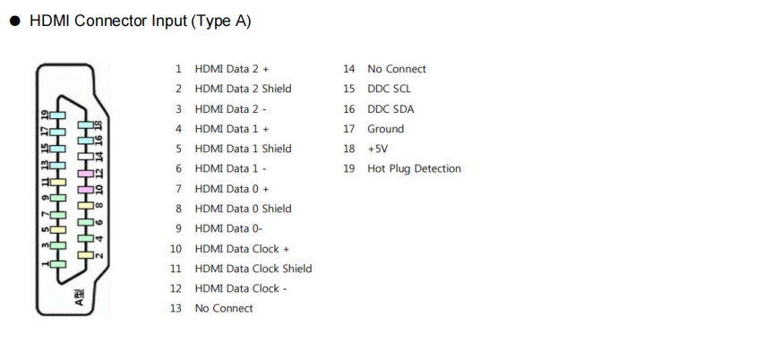Click the A型 label on the connector
The height and width of the screenshot is (350, 772).
point(81,297)
